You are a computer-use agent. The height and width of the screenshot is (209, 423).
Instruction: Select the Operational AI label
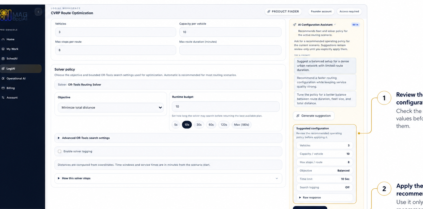point(16,78)
